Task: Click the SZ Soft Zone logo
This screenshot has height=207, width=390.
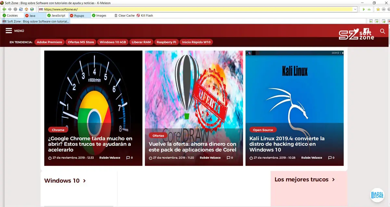Action: (x=356, y=35)
